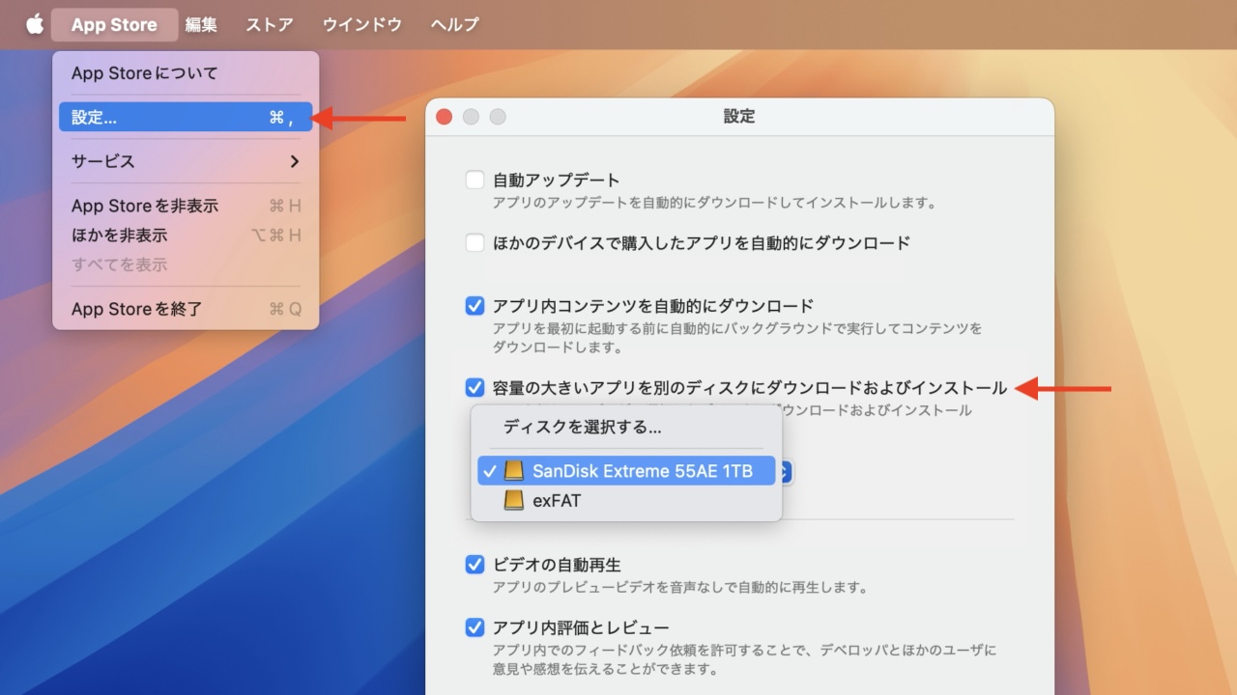Image resolution: width=1237 pixels, height=695 pixels.
Task: Click the disk popup button arrows
Action: click(786, 471)
